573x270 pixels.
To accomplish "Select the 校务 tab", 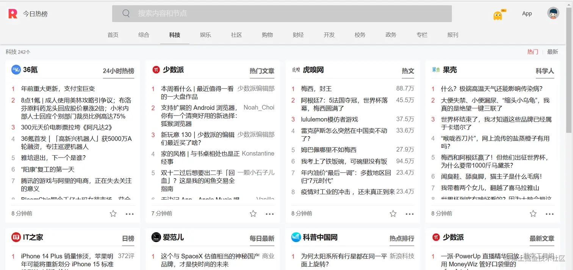I will click(360, 35).
